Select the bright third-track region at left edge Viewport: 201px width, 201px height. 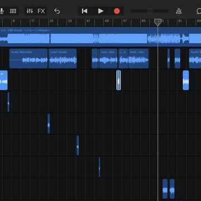point(3,80)
